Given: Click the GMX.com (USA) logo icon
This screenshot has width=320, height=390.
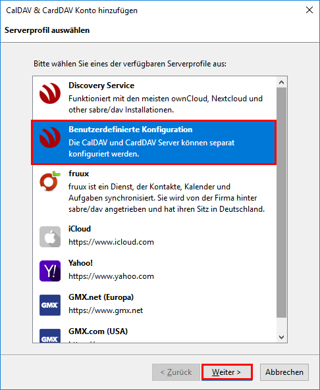Looking at the screenshot, I should (50, 336).
